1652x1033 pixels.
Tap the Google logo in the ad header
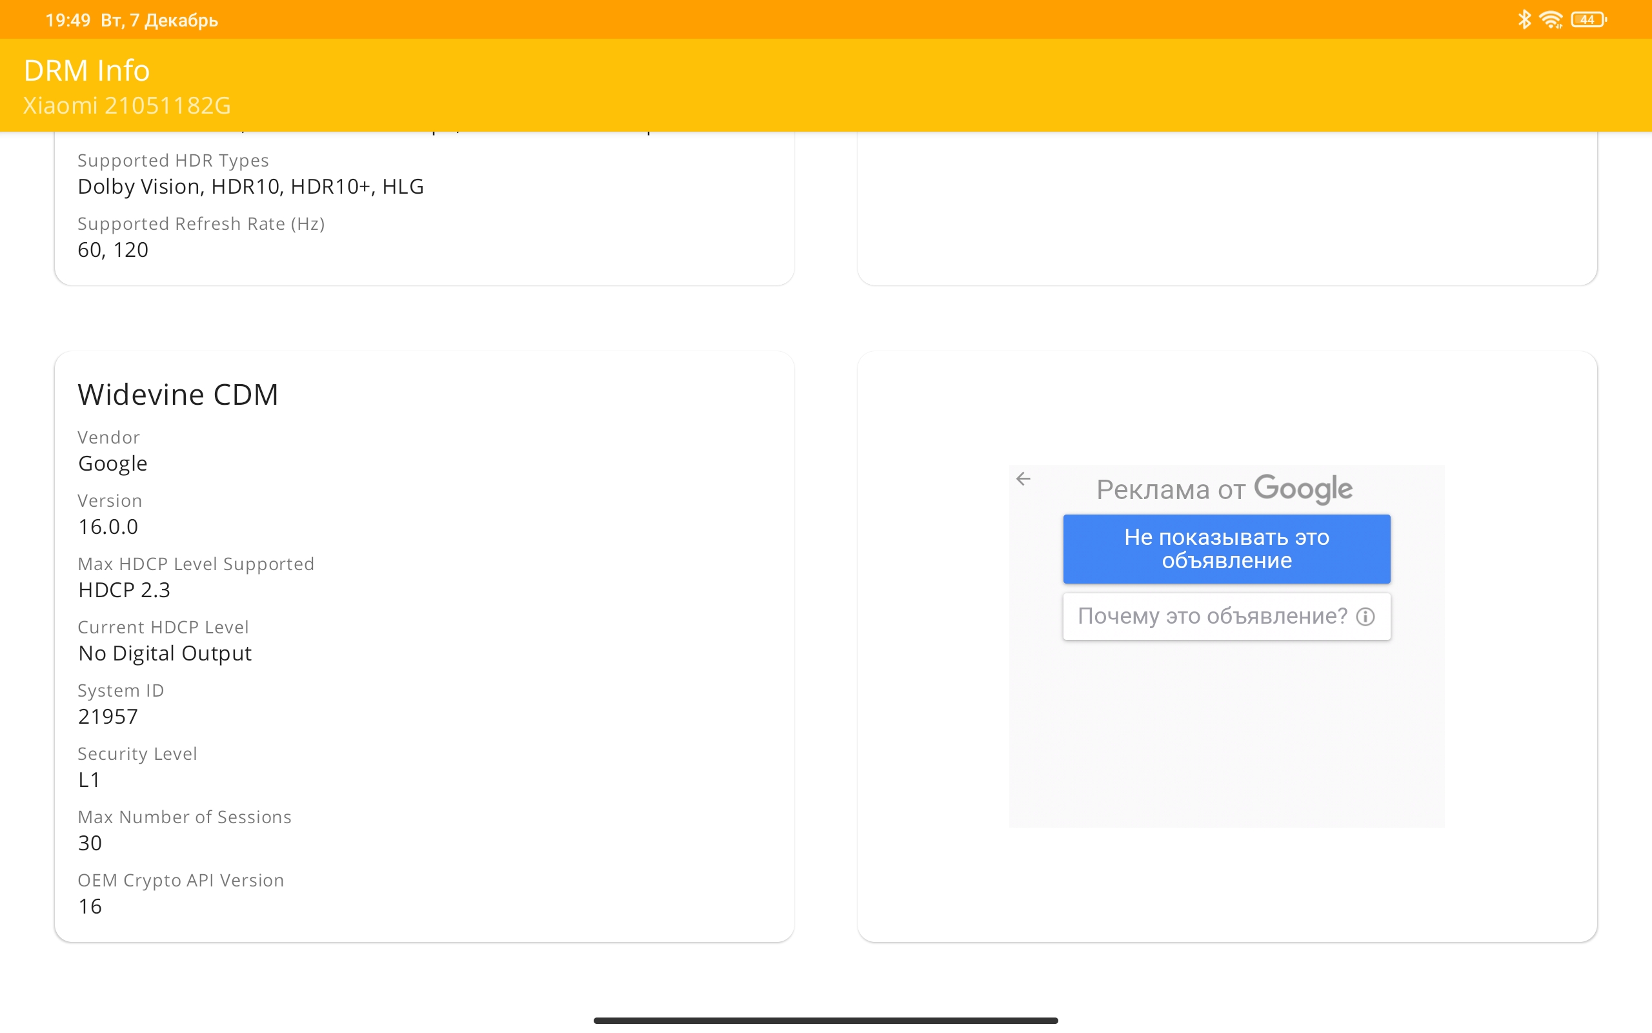[x=1302, y=489]
